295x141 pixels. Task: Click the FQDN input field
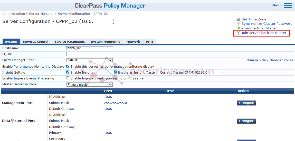(89, 54)
